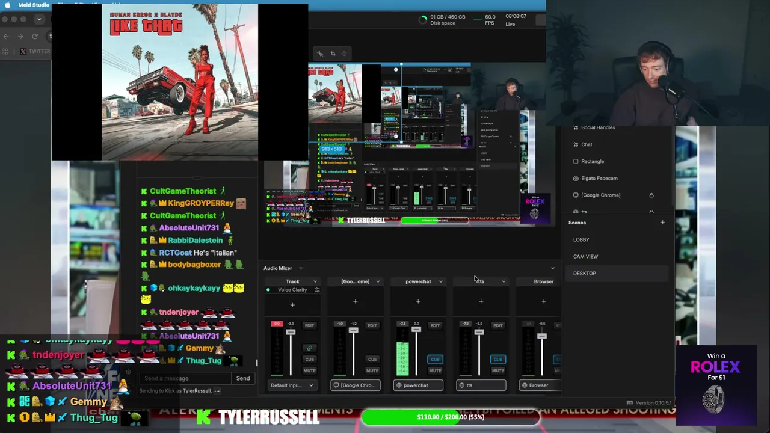
Task: Select the Elgato Facecam layer
Action: [x=615, y=178]
